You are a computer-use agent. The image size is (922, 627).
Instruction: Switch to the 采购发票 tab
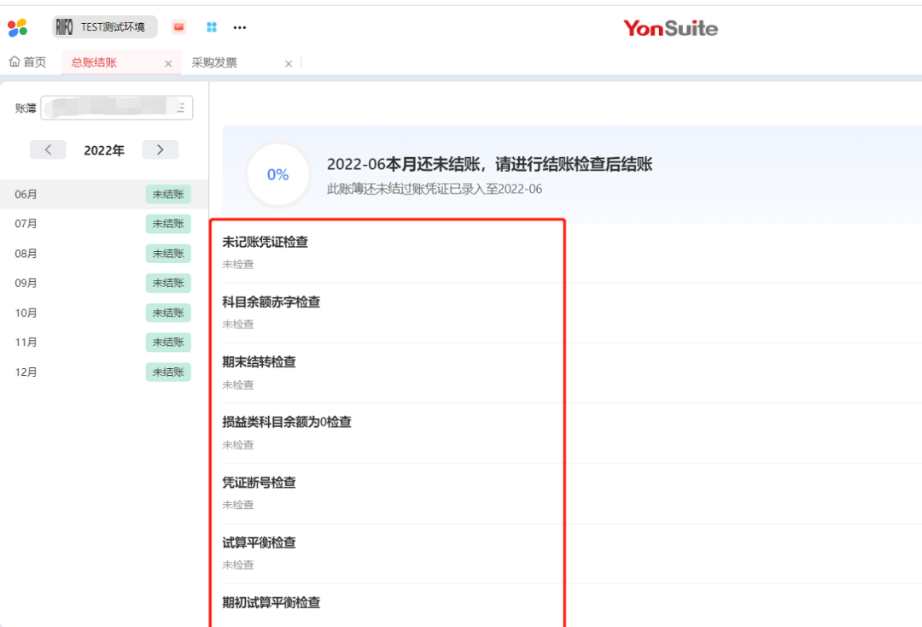[x=214, y=62]
